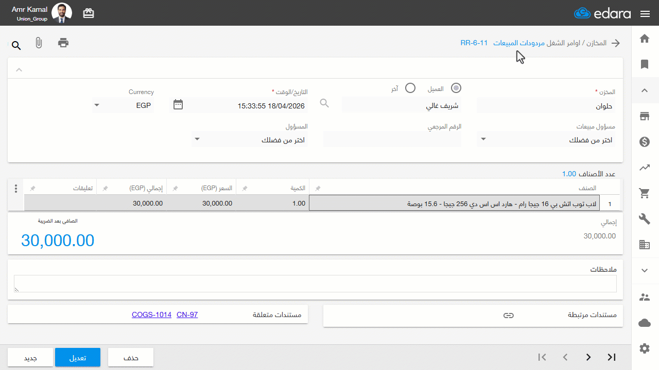Viewport: 659px width, 370px height.
Task: Open the print icon
Action: (63, 43)
